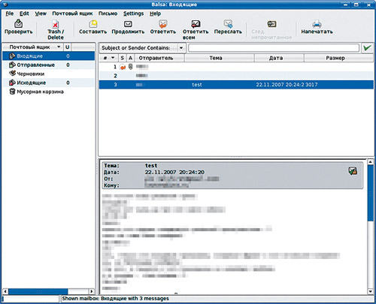376x304 pixels.
Task: Select the Исходящие mailbox
Action: (49, 83)
